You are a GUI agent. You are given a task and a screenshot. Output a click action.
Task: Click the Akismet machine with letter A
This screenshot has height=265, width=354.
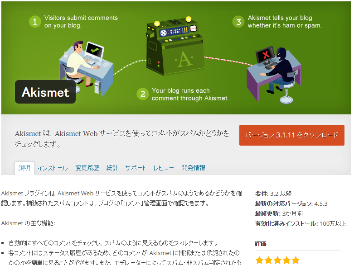coord(175,47)
